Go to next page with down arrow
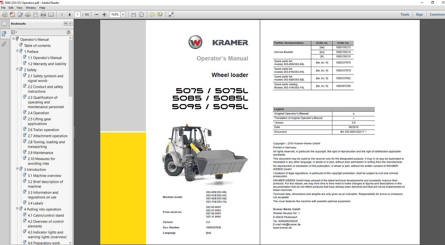This screenshot has width=445, height=245. tap(70, 14)
